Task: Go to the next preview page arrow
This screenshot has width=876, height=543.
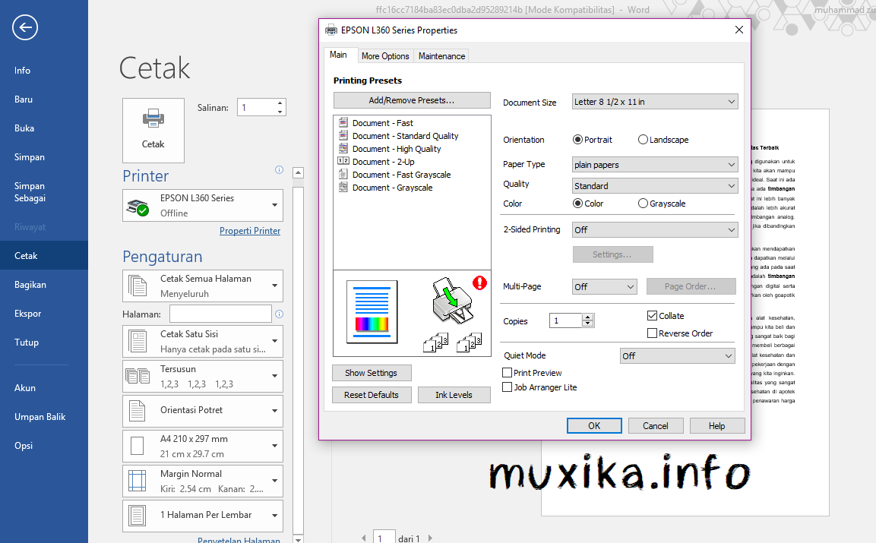Action: click(x=430, y=538)
